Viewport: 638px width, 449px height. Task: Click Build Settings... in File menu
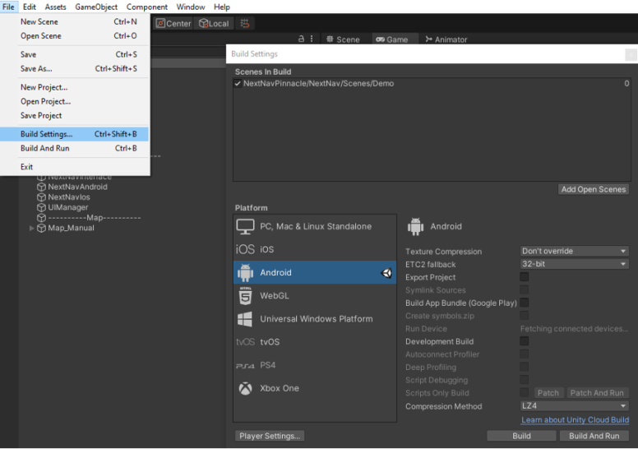pos(47,134)
